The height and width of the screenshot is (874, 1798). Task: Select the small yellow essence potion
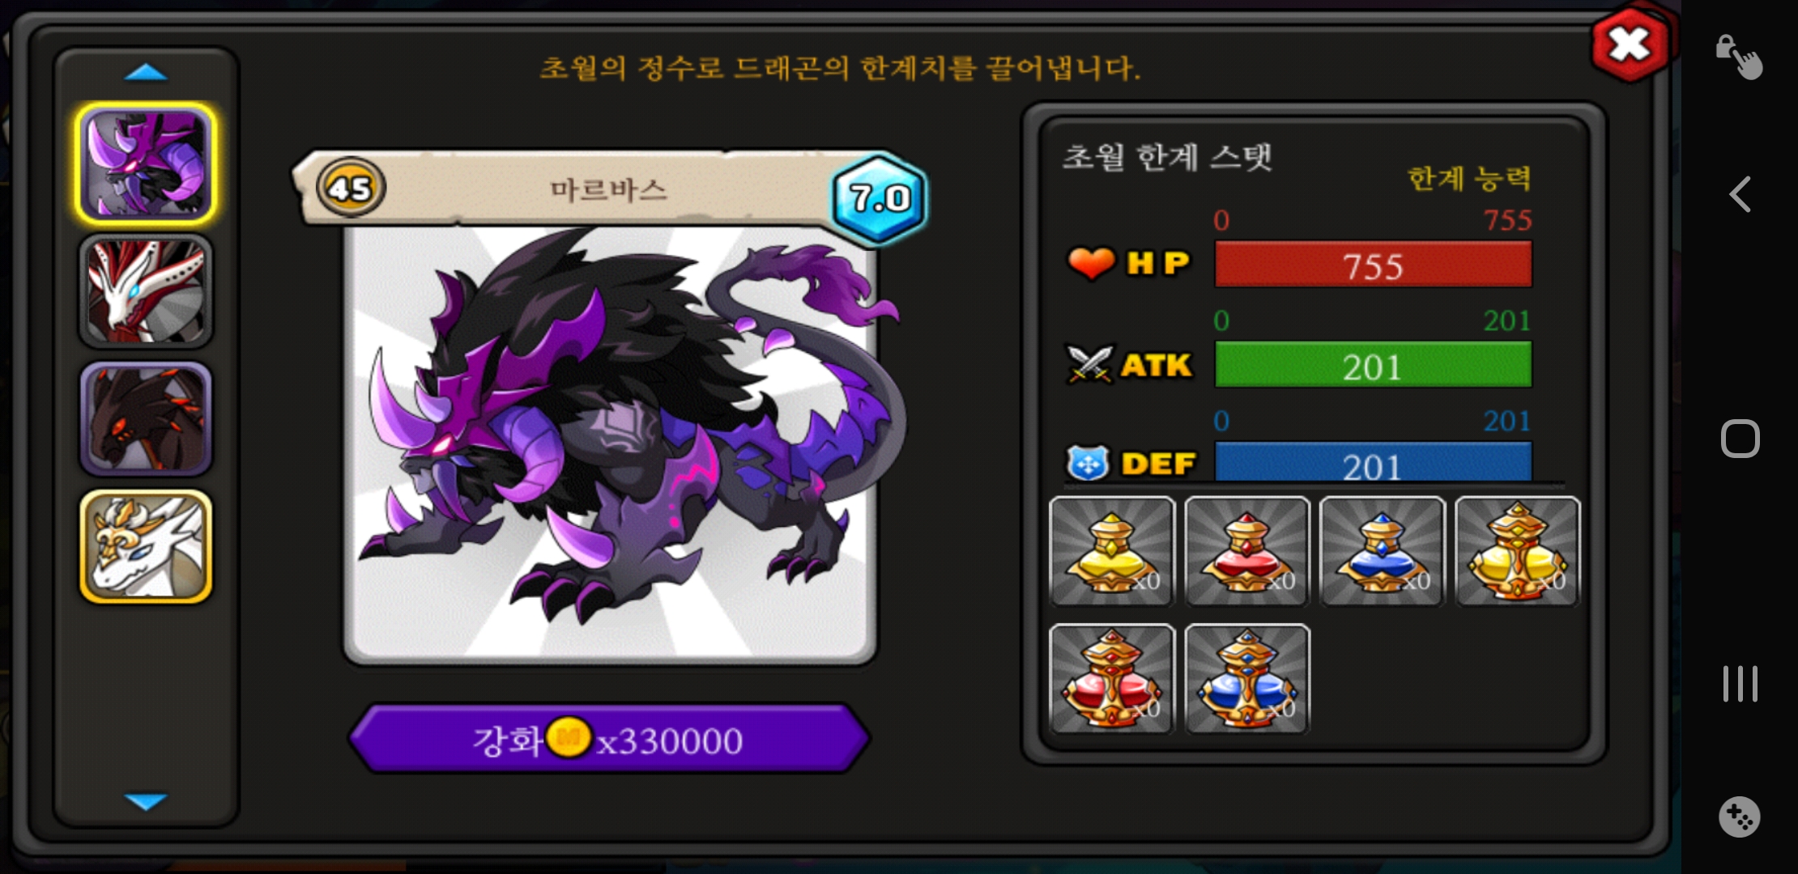pyautogui.click(x=1111, y=551)
